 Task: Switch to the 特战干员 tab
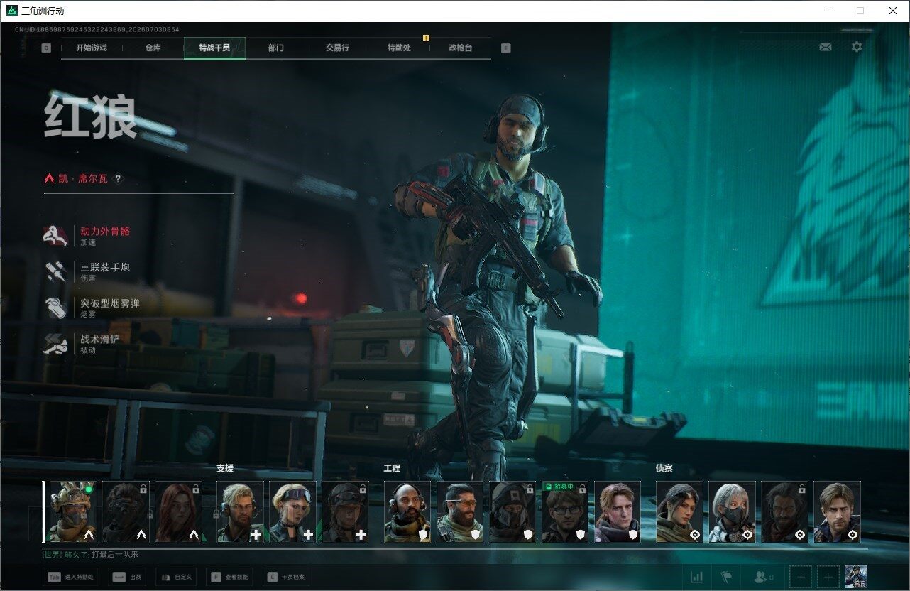pos(214,48)
